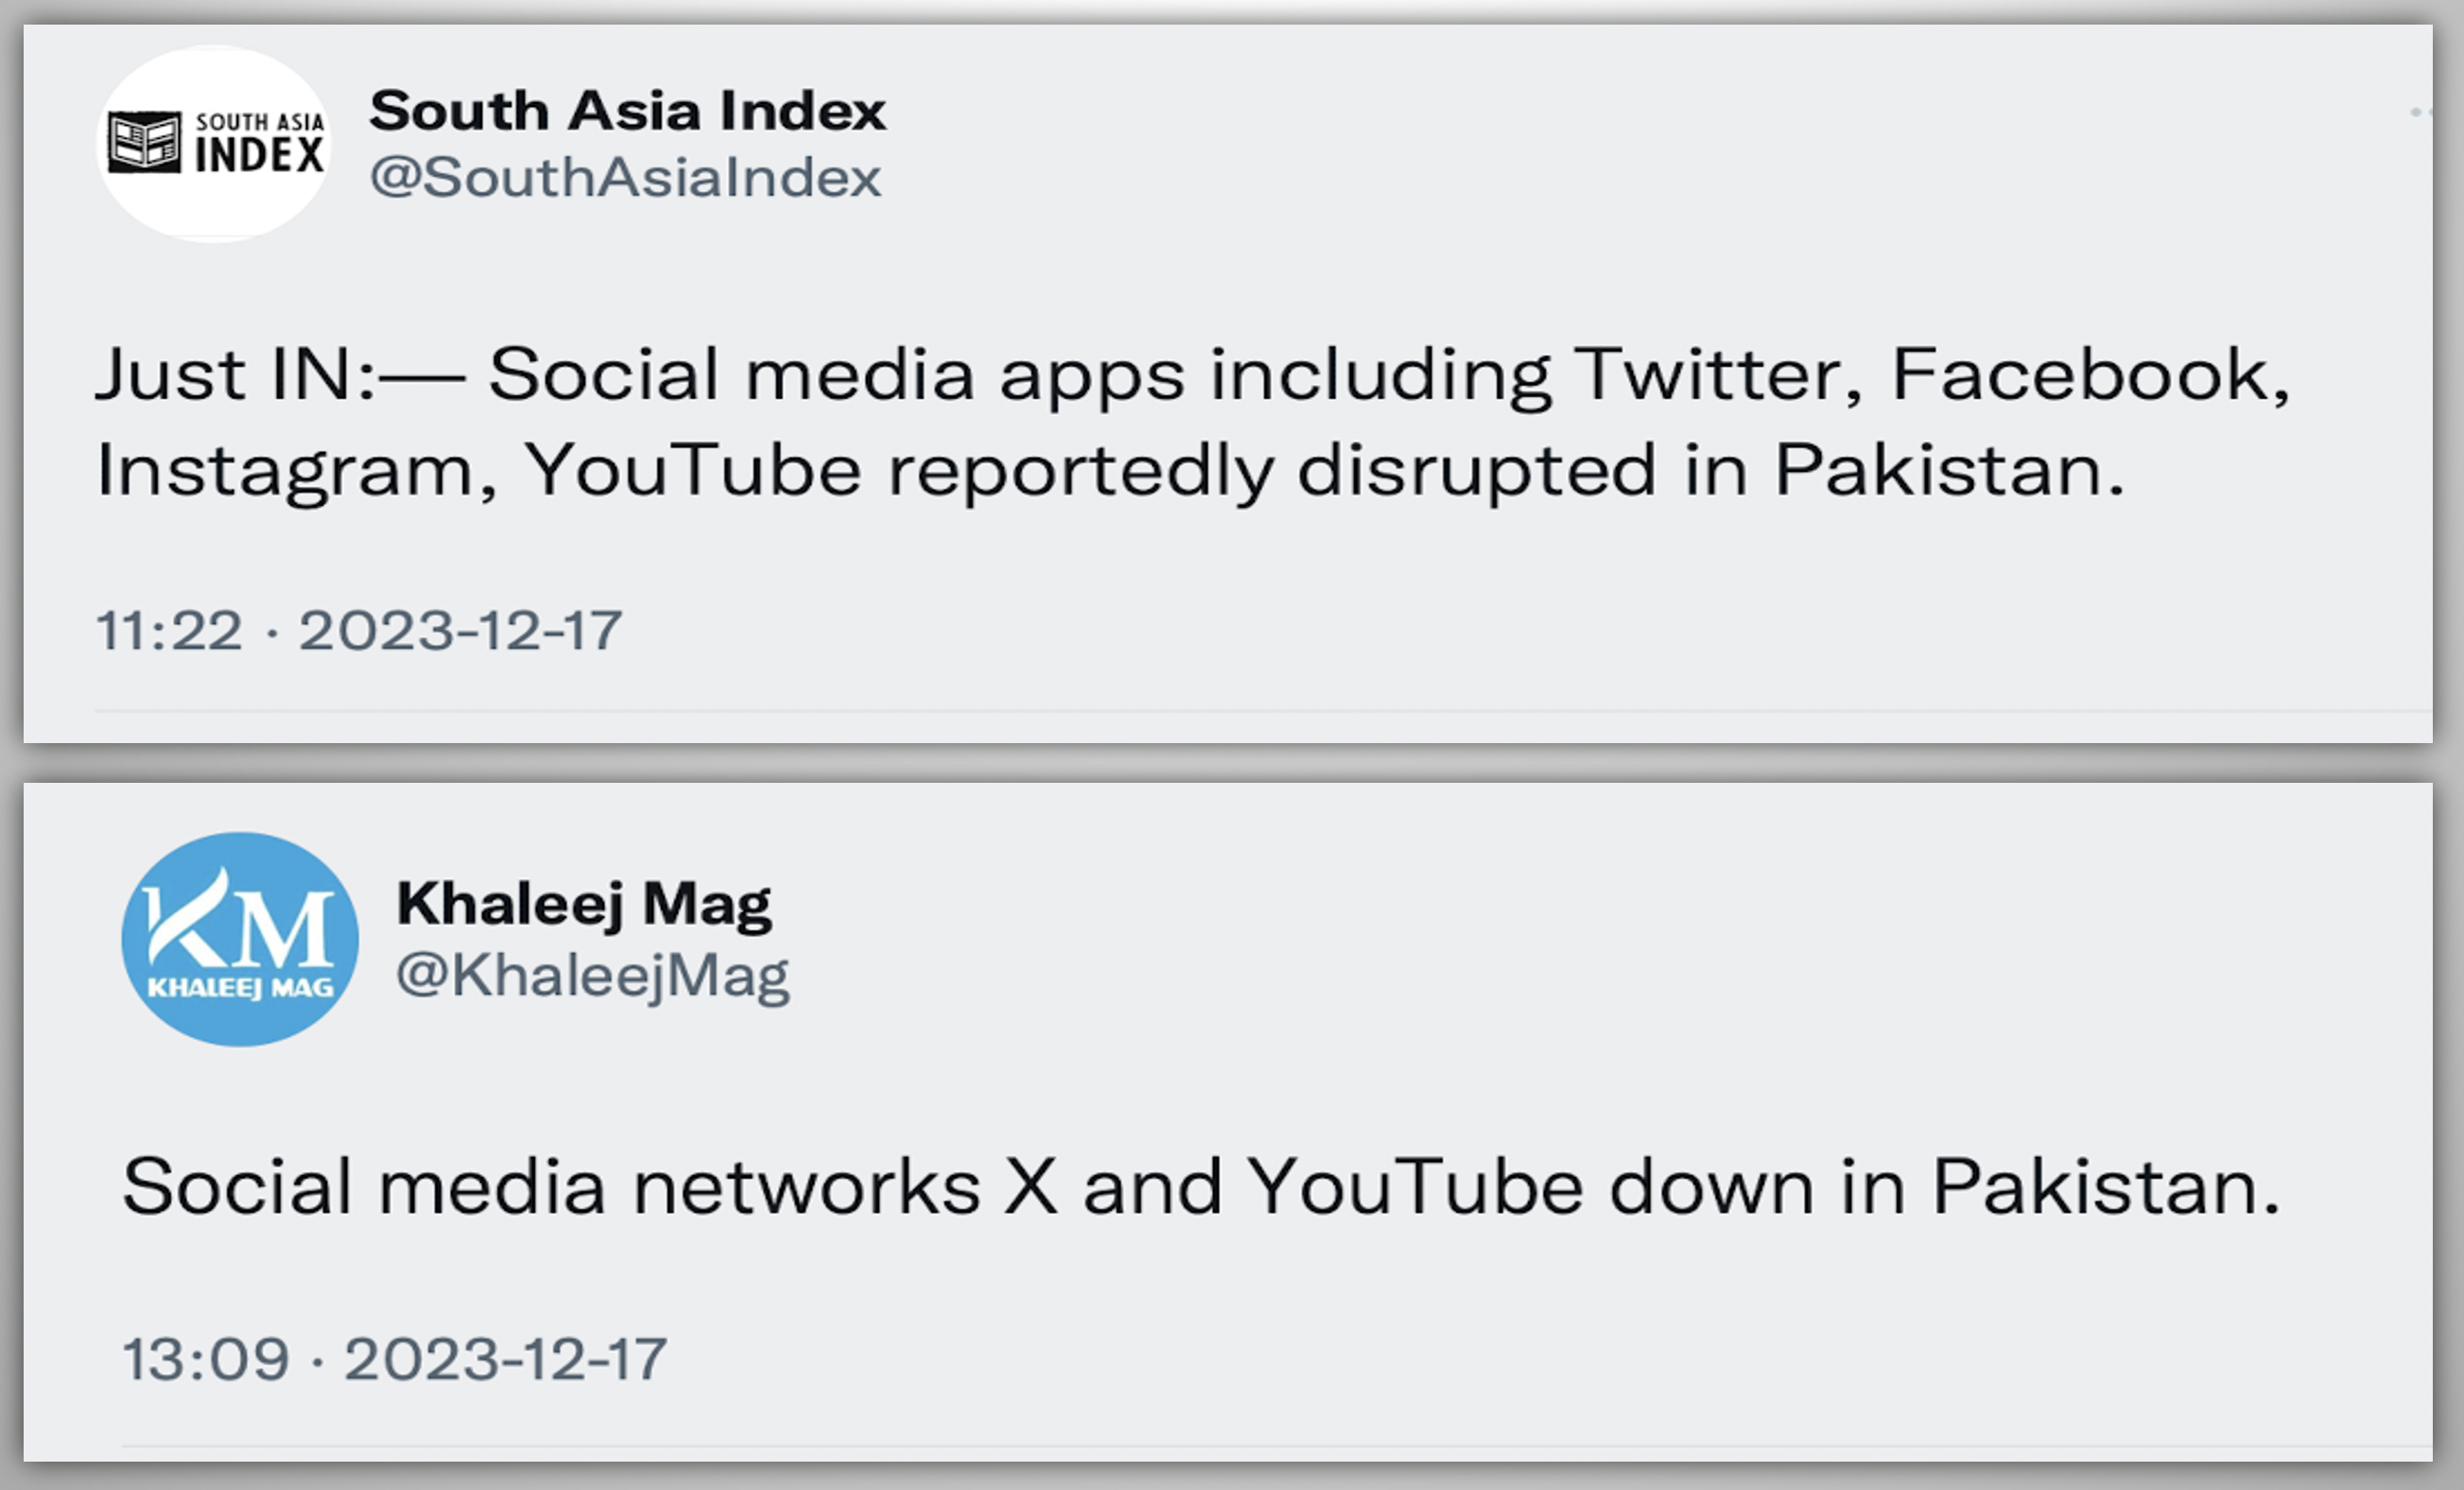Image resolution: width=2464 pixels, height=1490 pixels.
Task: Click "YouTube" in the South Asia Index tweet
Action: pyautogui.click(x=692, y=471)
